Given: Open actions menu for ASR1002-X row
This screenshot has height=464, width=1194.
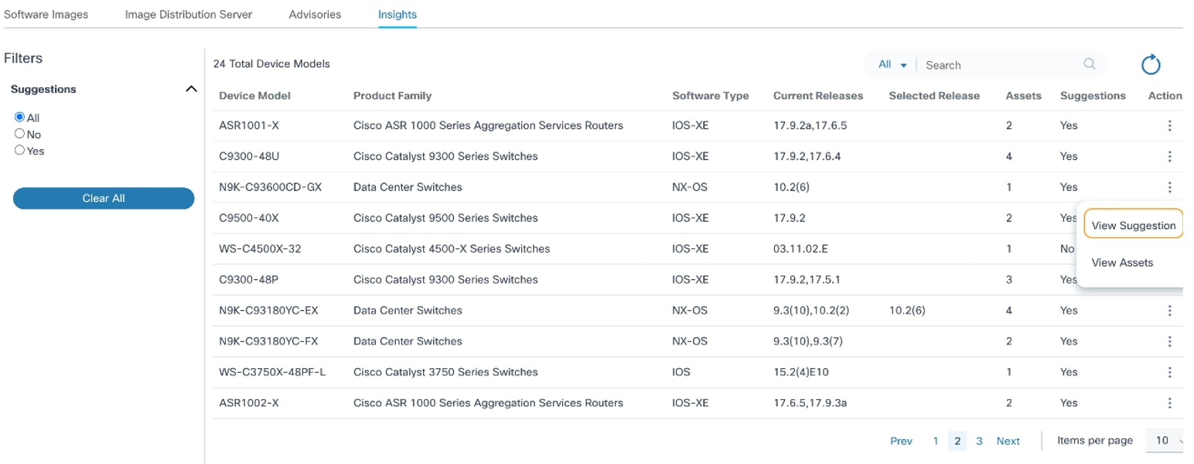Looking at the screenshot, I should click(1169, 403).
